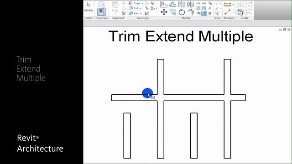Select Trim/Extend Single Element tool
The width and height of the screenshot is (292, 164).
[x=198, y=13]
